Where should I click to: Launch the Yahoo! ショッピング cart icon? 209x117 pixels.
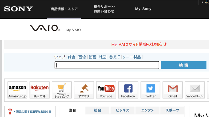[x=62, y=90]
